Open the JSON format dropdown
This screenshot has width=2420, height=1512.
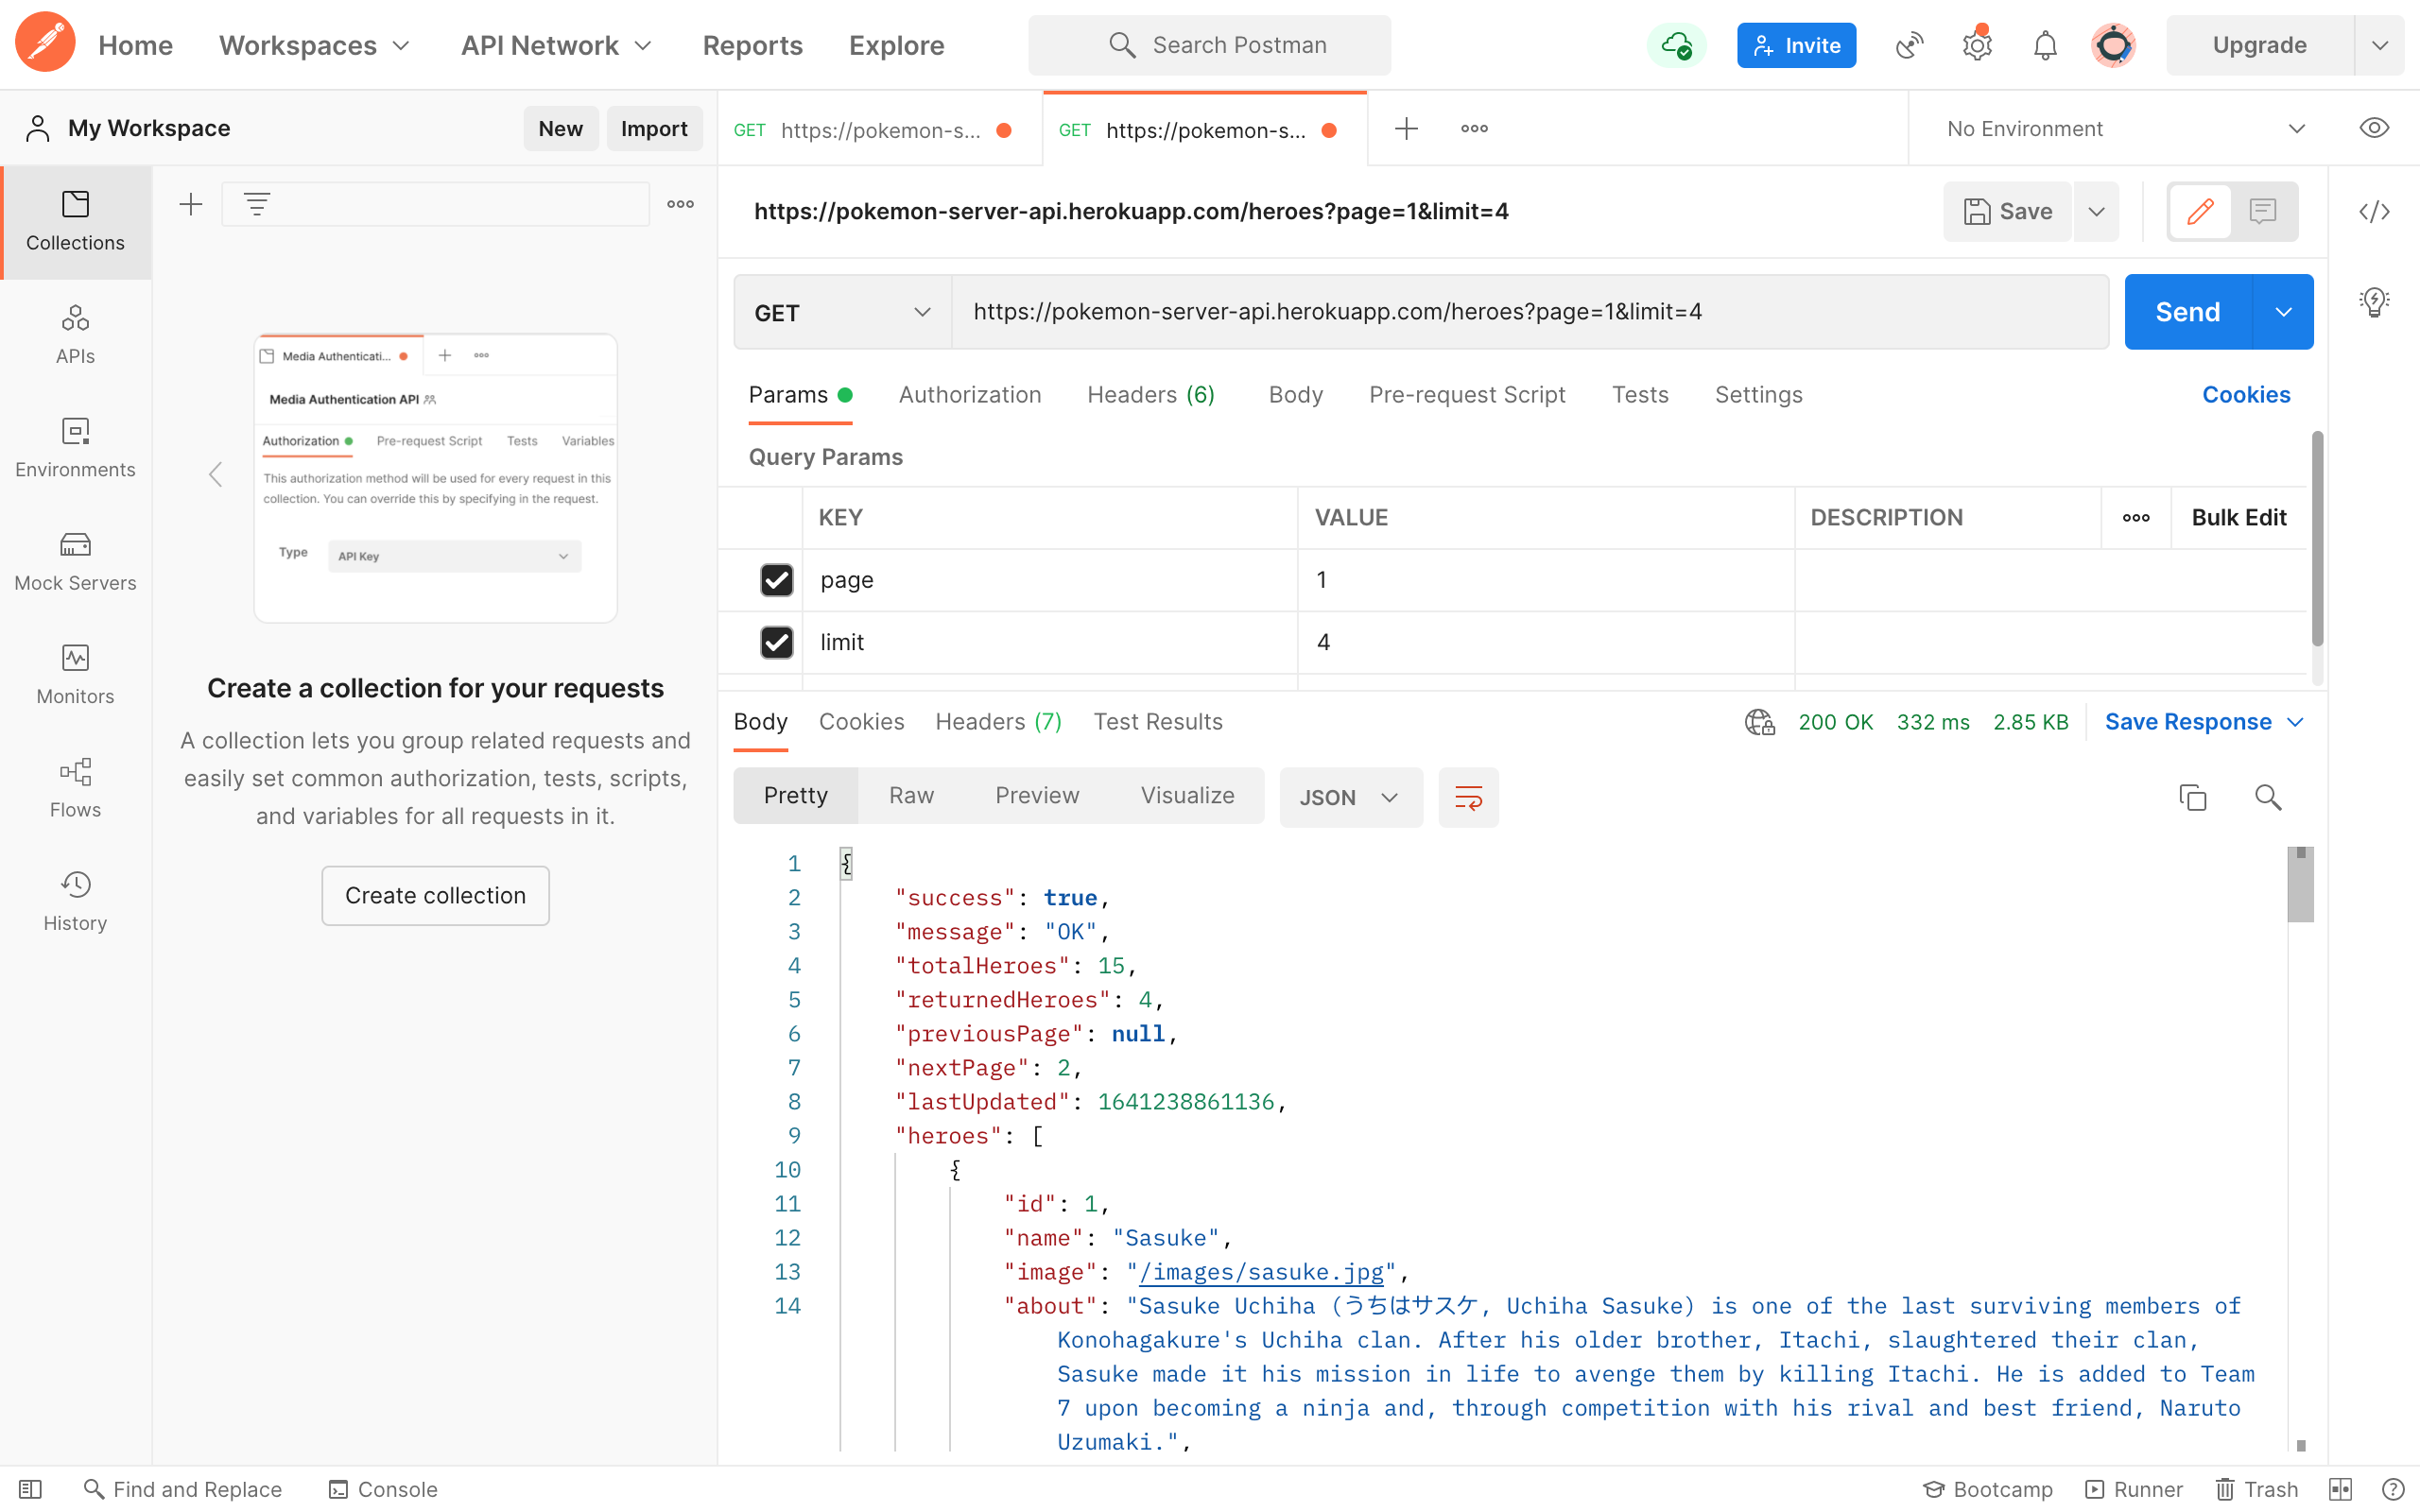coord(1351,797)
